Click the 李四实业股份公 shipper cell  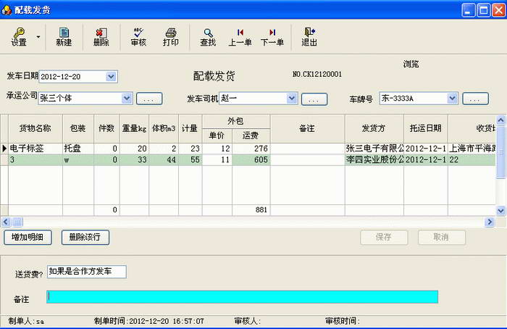click(x=374, y=160)
